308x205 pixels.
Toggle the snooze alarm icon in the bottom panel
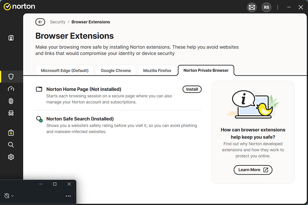tap(7, 195)
